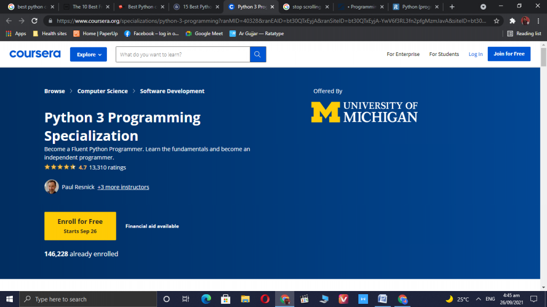Open the Extensions puzzle icon
Image resolution: width=547 pixels, height=307 pixels.
point(512,21)
